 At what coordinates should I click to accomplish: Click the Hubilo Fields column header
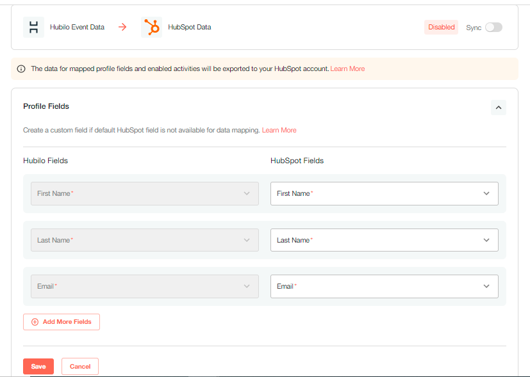pyautogui.click(x=46, y=161)
